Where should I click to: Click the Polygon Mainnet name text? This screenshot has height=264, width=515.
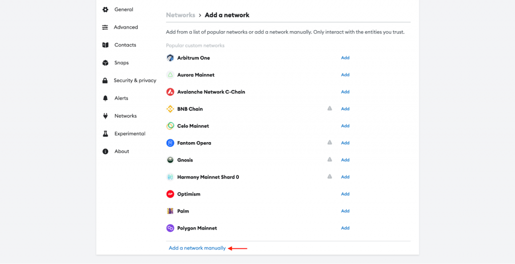(x=197, y=228)
